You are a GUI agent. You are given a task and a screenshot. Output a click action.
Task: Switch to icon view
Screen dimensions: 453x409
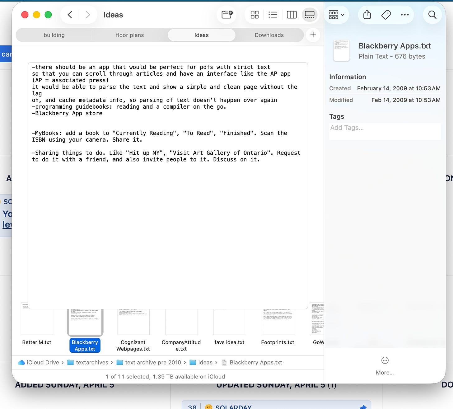coord(255,15)
